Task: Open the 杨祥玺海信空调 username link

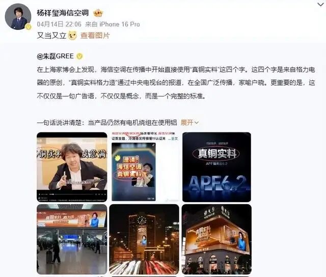Action: [x=63, y=13]
